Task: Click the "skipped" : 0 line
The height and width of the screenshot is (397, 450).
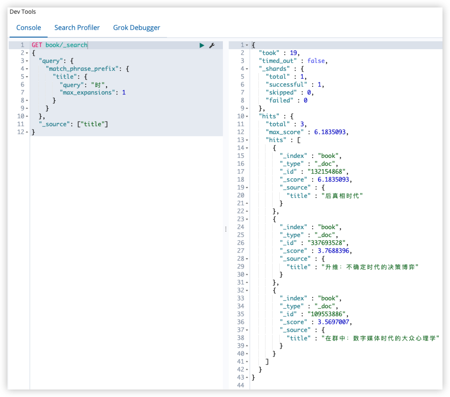Action: point(290,92)
